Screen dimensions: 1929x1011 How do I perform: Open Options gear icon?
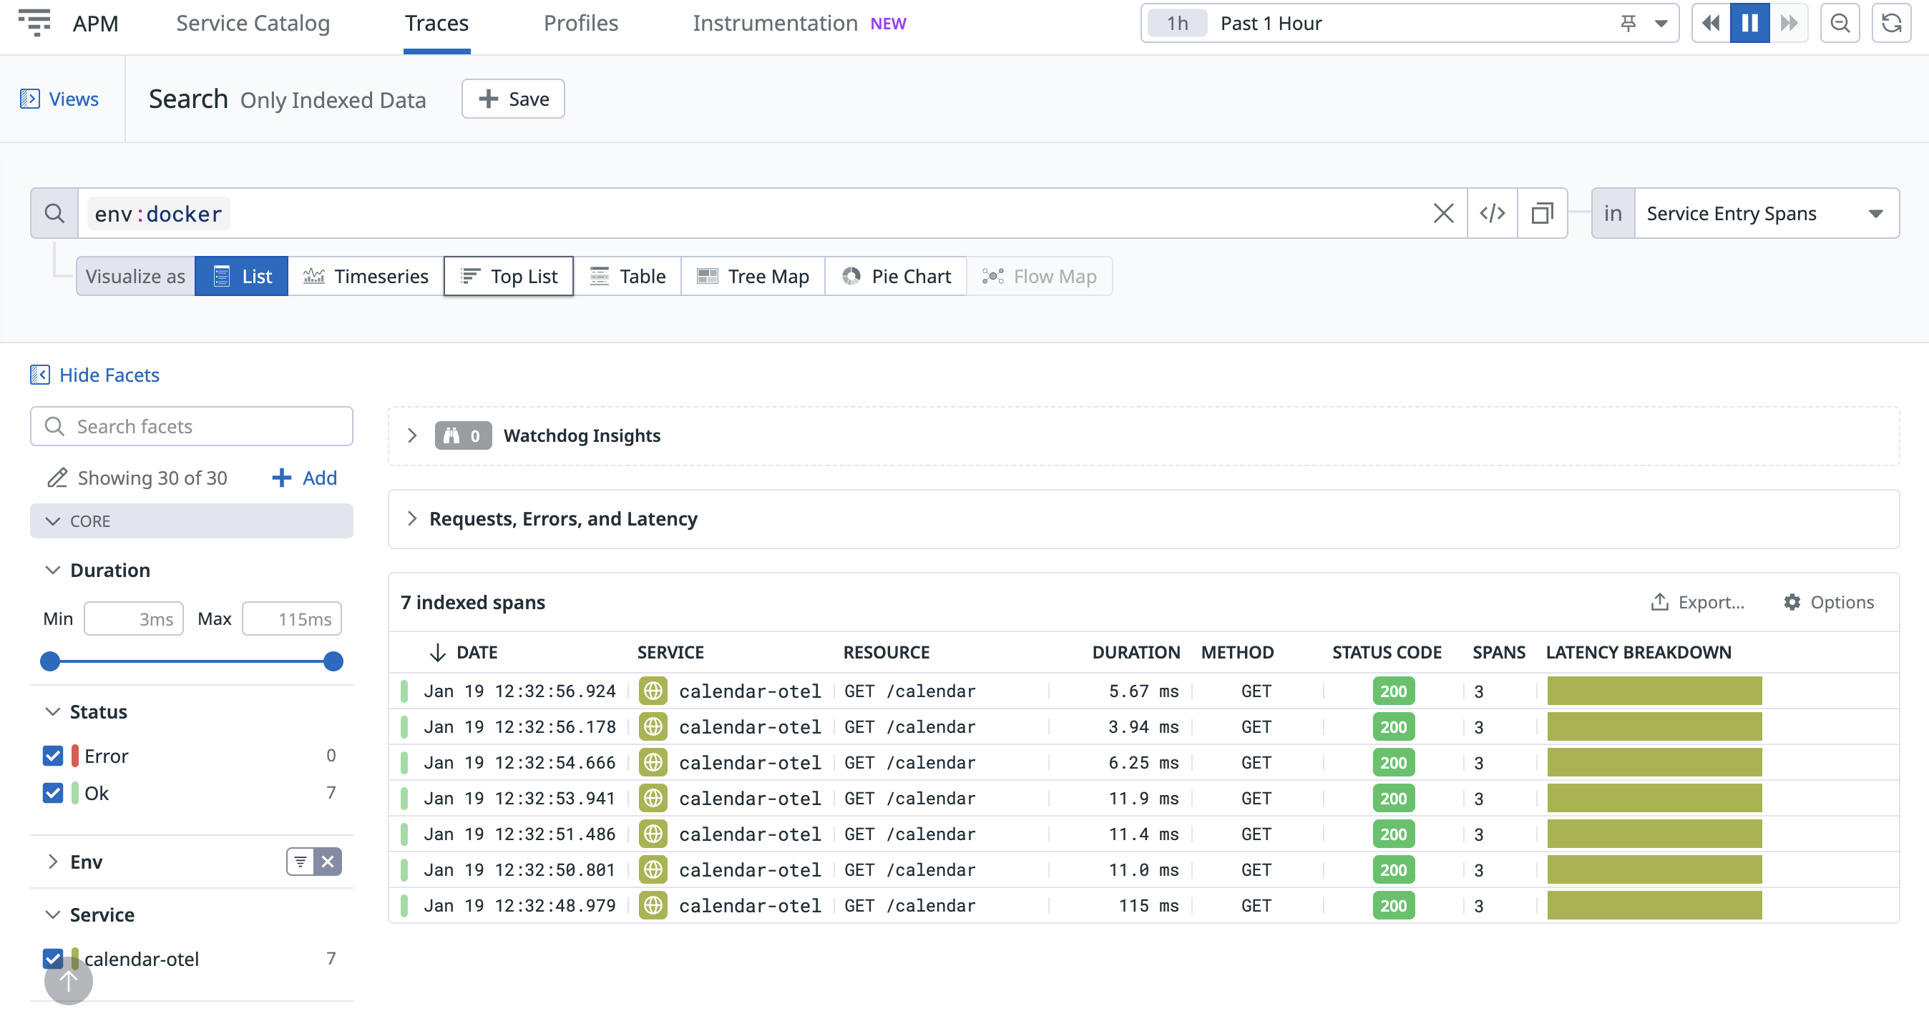pos(1791,601)
